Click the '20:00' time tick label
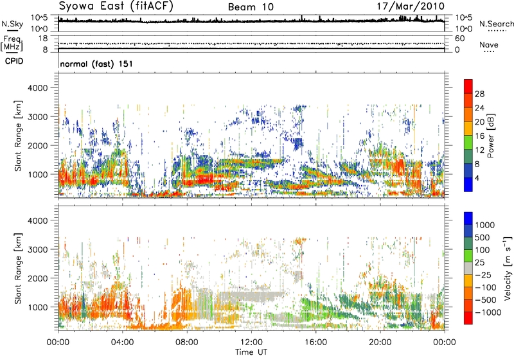 pos(380,343)
